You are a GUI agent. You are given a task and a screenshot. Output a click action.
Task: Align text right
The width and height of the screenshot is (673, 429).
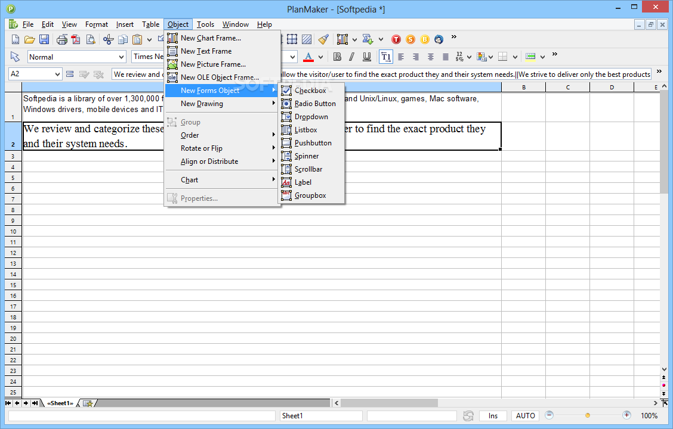click(415, 57)
